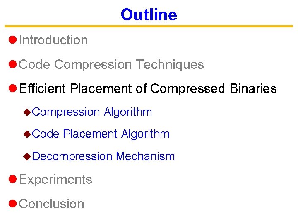Screen dimensions: 298x224
Task: Click the red bullet beside Experiments
Action: pyautogui.click(x=12, y=180)
